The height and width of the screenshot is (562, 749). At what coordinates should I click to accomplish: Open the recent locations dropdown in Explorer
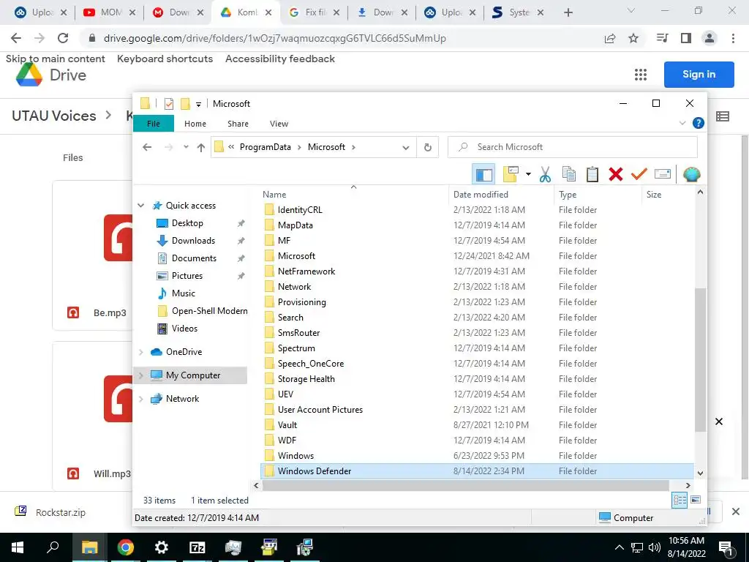point(186,147)
